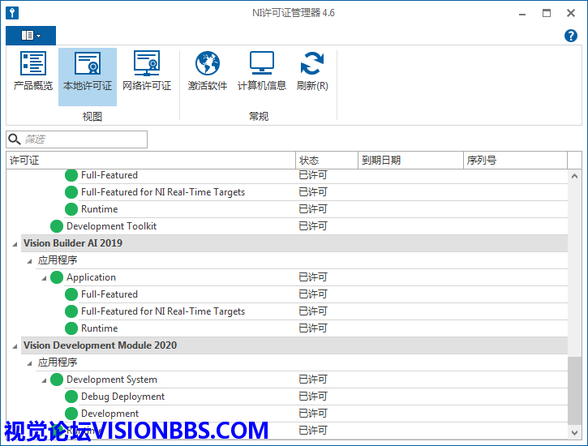Image resolution: width=588 pixels, height=446 pixels.
Task: Open help via the blue question mark
Action: tap(570, 36)
